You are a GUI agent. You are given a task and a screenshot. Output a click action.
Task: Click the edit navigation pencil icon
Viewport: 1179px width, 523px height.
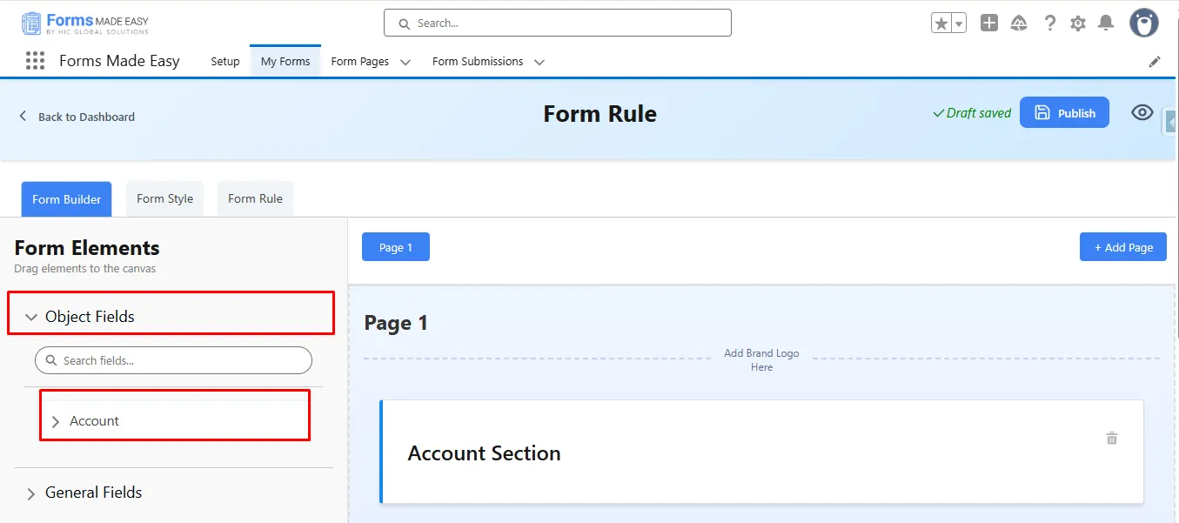point(1155,62)
